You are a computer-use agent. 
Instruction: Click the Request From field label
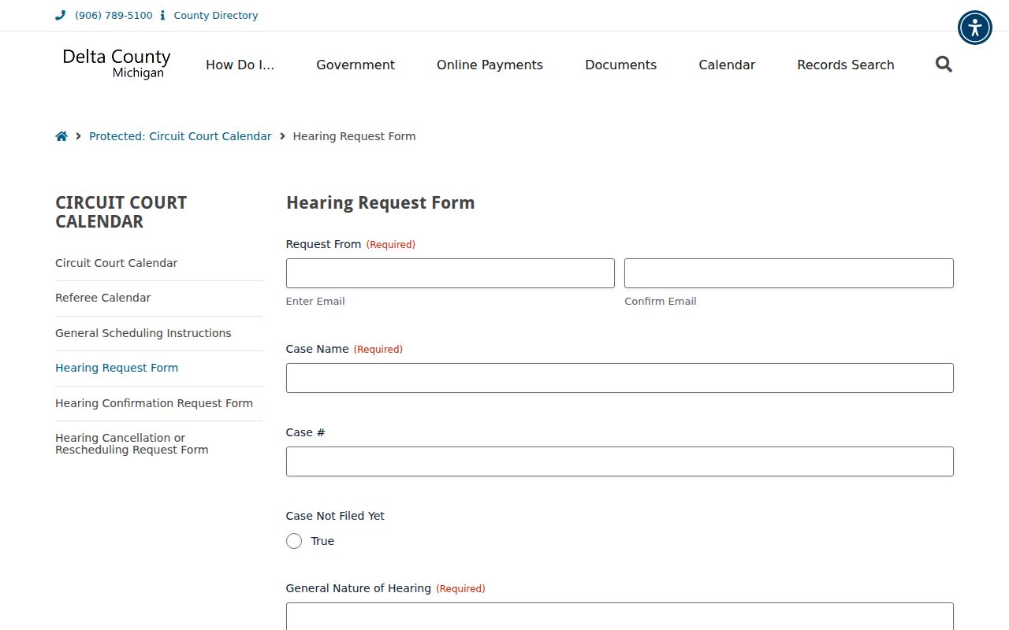pos(323,244)
